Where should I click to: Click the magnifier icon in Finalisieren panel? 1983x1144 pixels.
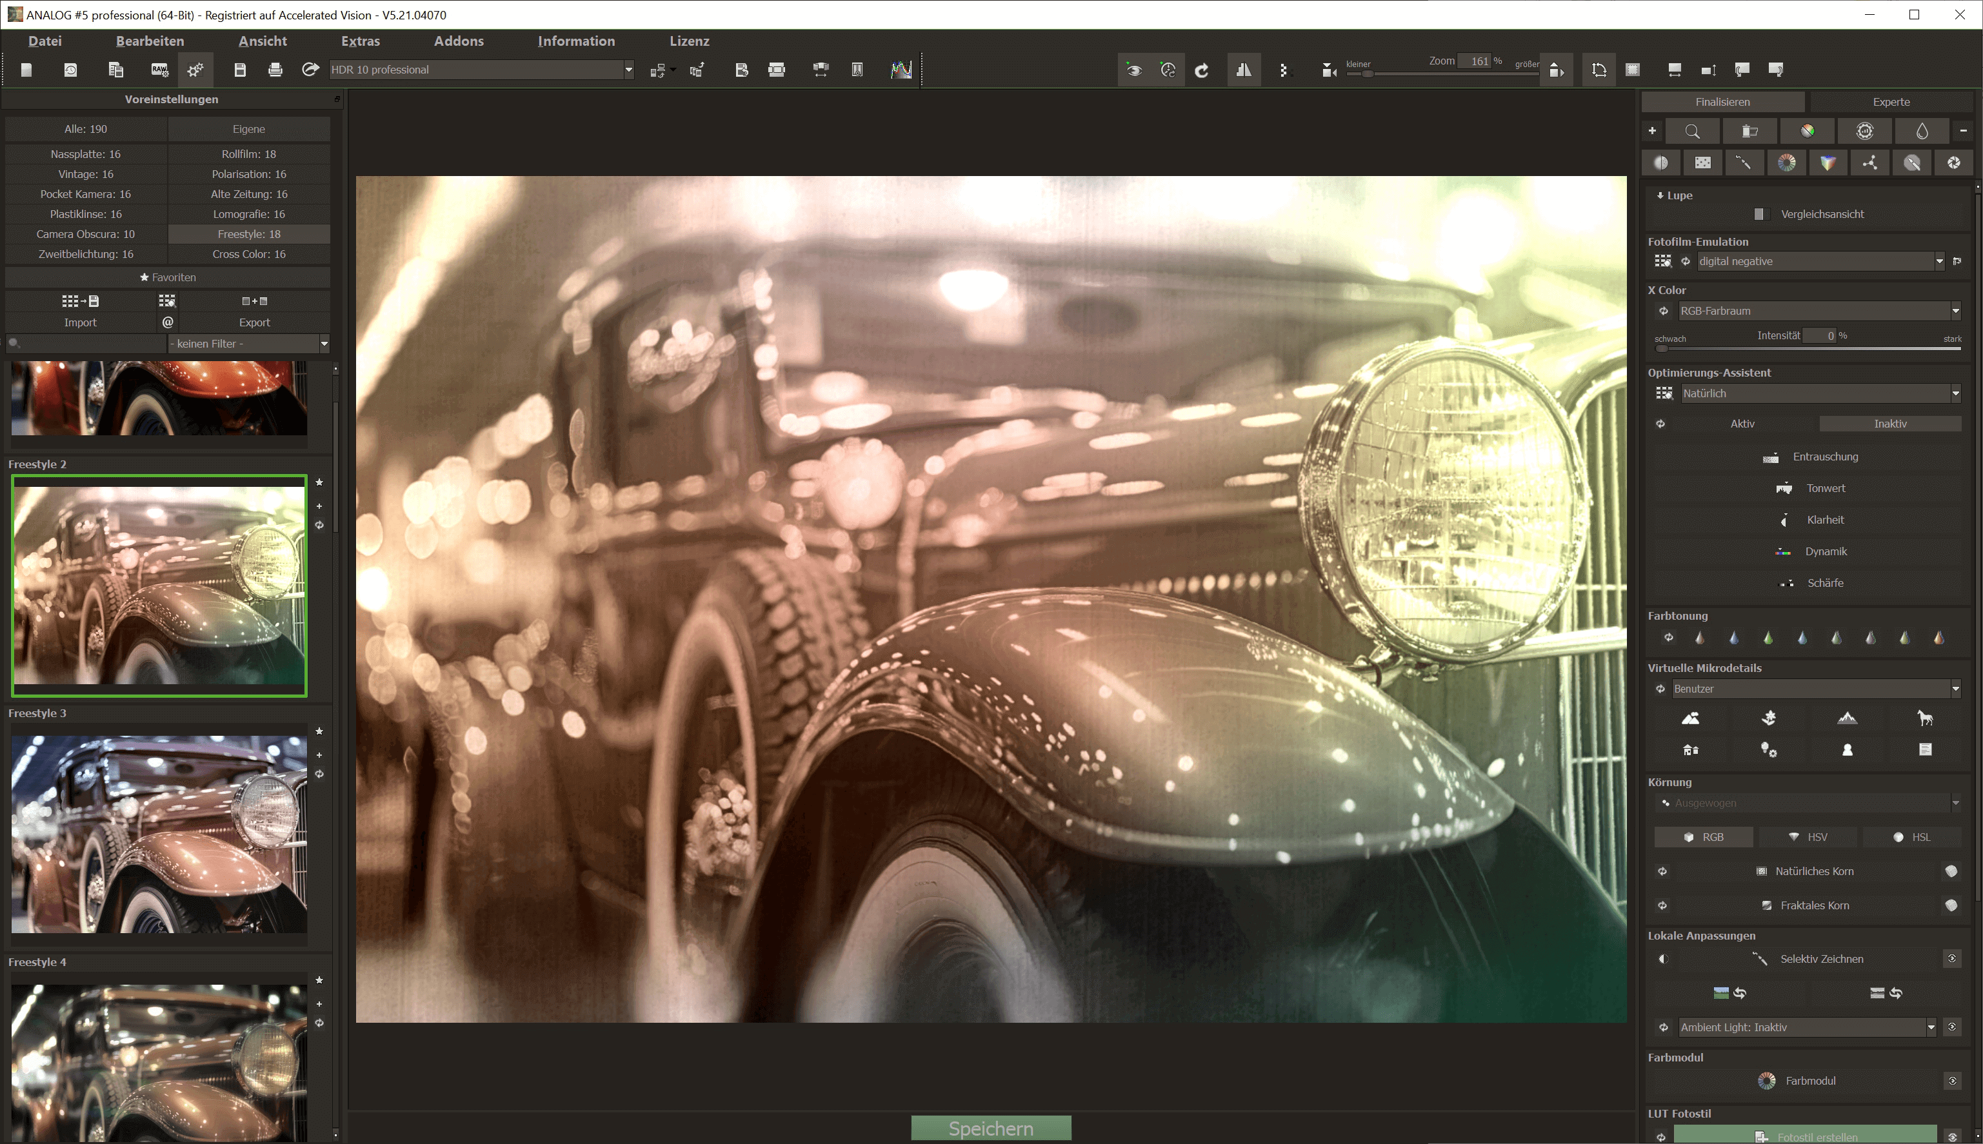pyautogui.click(x=1692, y=131)
